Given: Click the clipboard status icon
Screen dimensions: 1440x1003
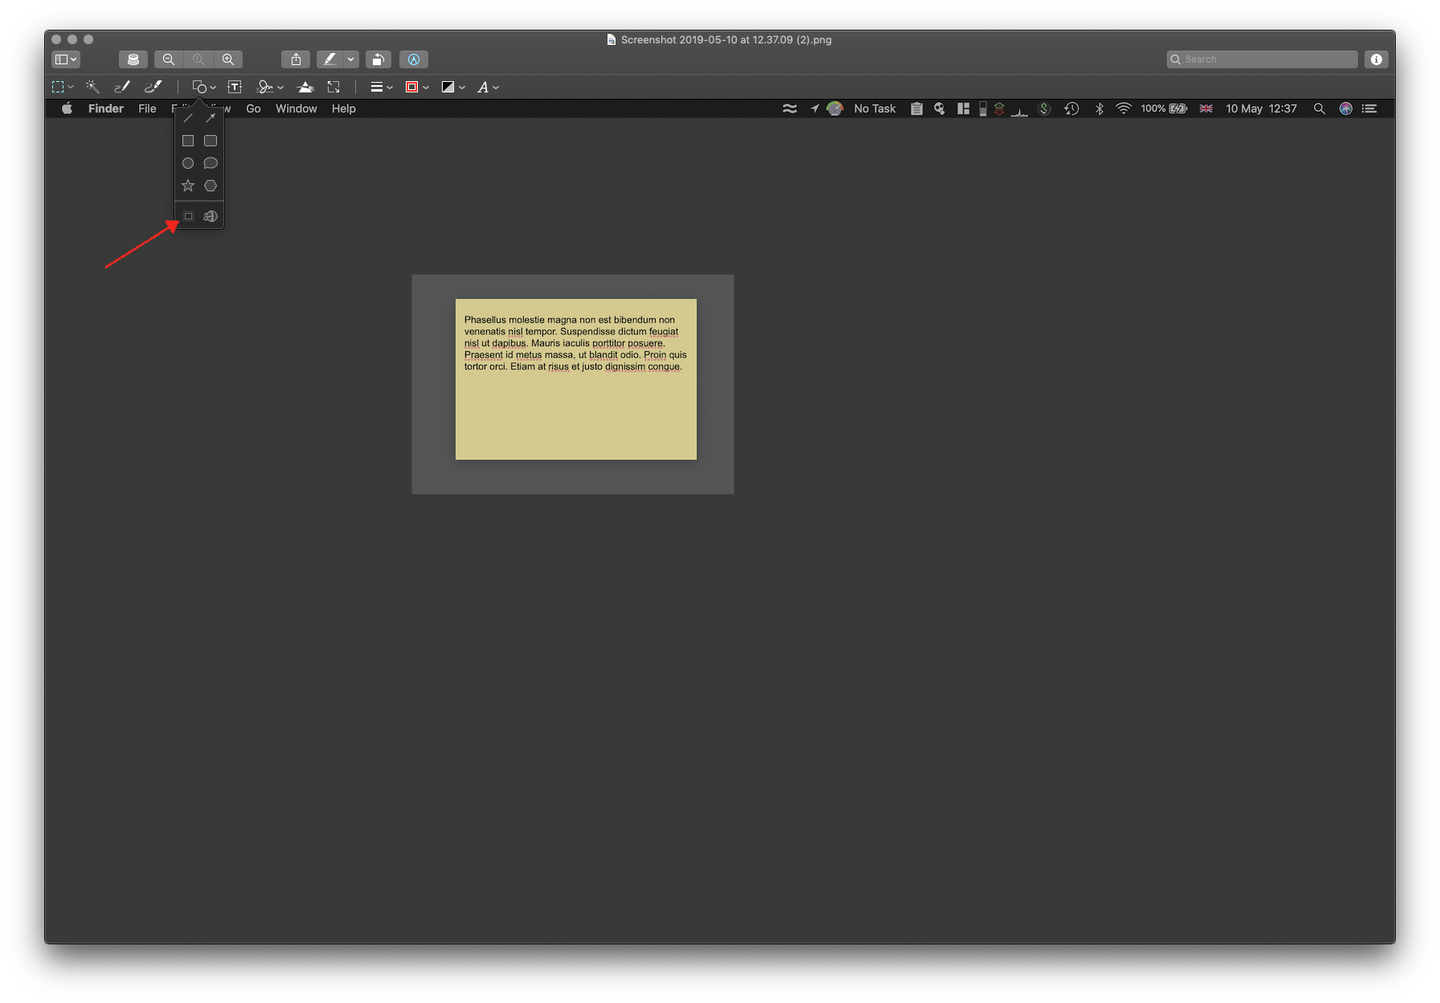Looking at the screenshot, I should click(x=917, y=108).
